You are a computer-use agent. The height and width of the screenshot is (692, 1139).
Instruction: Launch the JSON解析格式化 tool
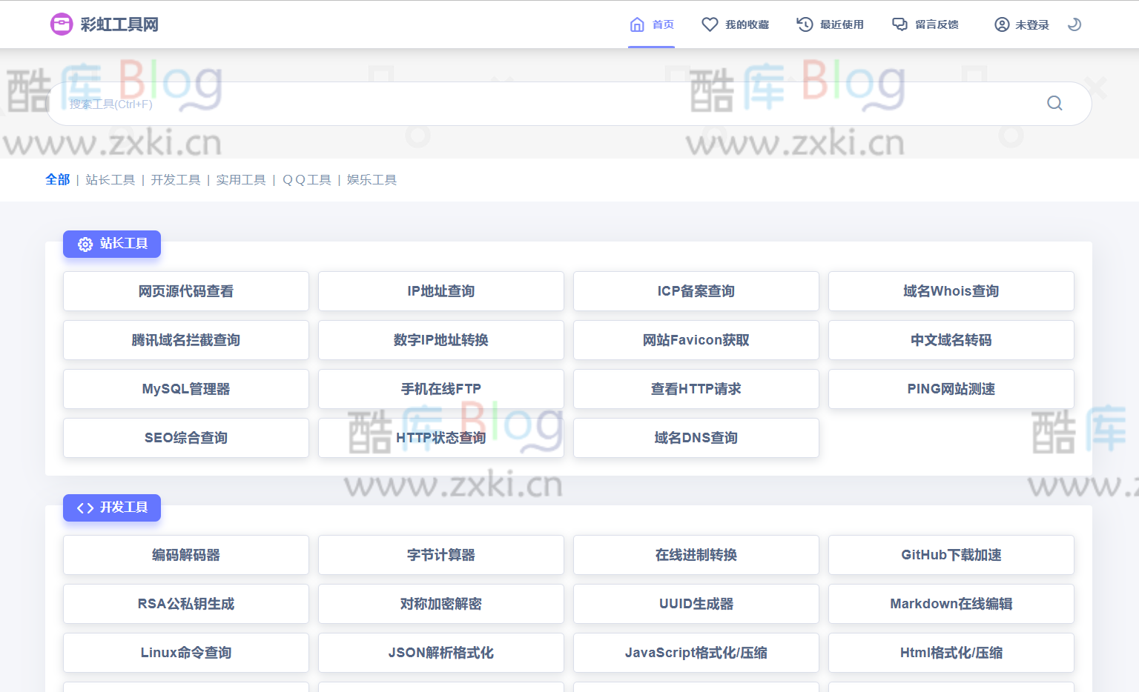440,653
